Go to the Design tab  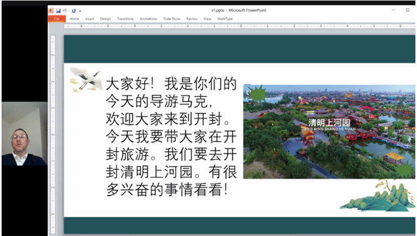point(105,19)
